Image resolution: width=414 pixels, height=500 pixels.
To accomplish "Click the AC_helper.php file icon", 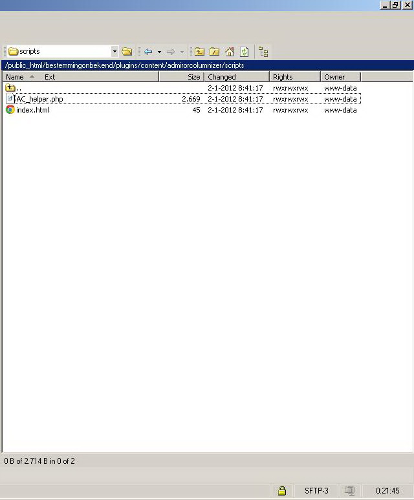I will click(10, 99).
